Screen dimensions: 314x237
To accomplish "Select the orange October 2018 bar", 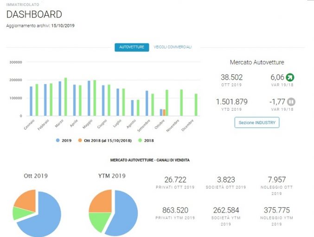I will tap(164, 112).
